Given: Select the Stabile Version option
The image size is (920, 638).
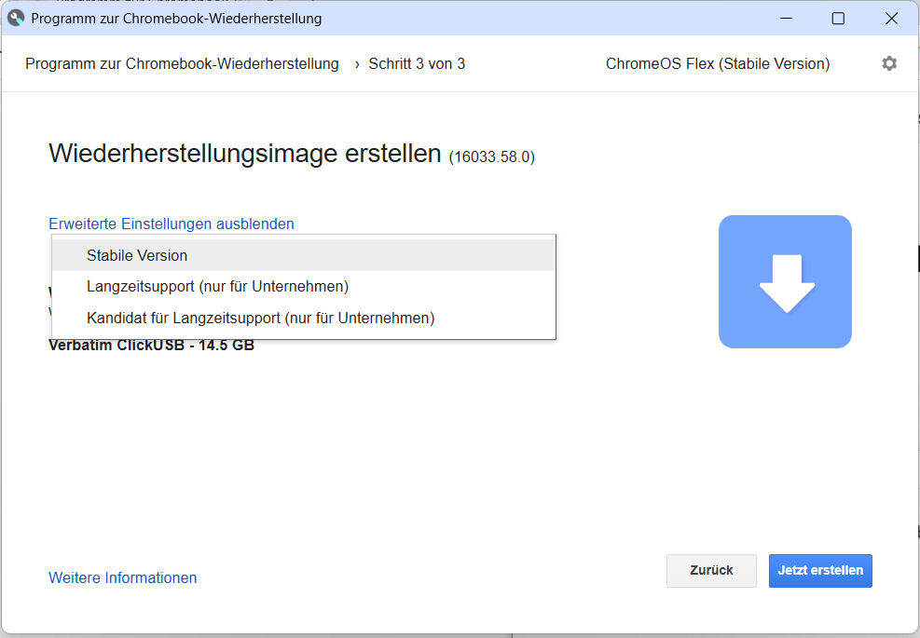Looking at the screenshot, I should click(137, 255).
